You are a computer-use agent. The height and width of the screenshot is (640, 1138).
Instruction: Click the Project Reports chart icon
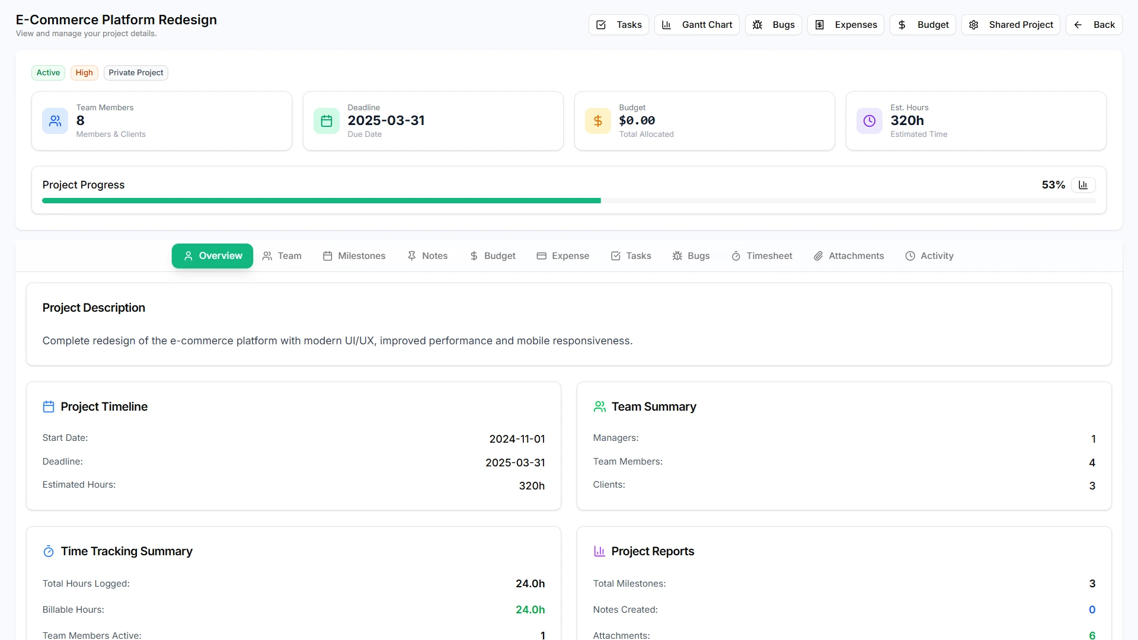click(599, 552)
